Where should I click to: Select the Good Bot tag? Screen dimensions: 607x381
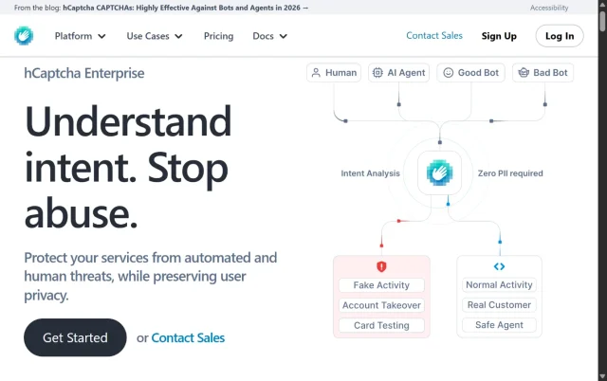tap(470, 73)
